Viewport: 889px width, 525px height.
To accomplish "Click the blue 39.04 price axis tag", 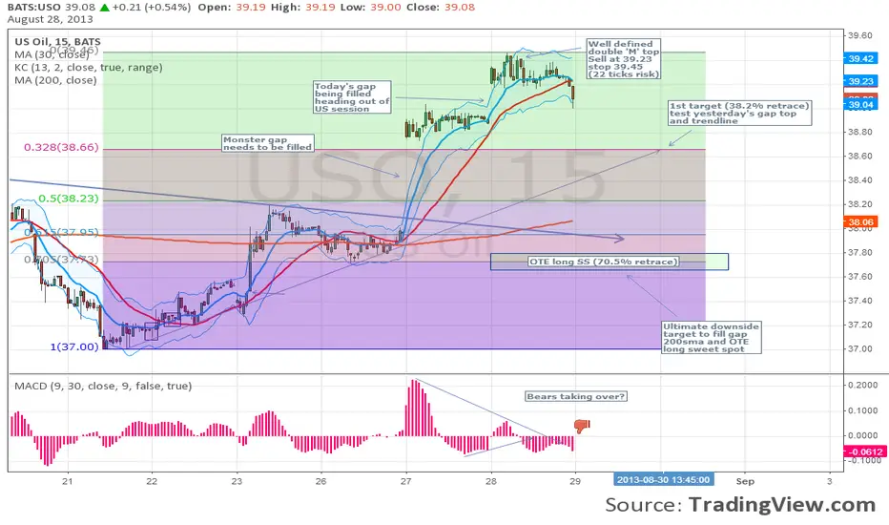I will pos(860,104).
